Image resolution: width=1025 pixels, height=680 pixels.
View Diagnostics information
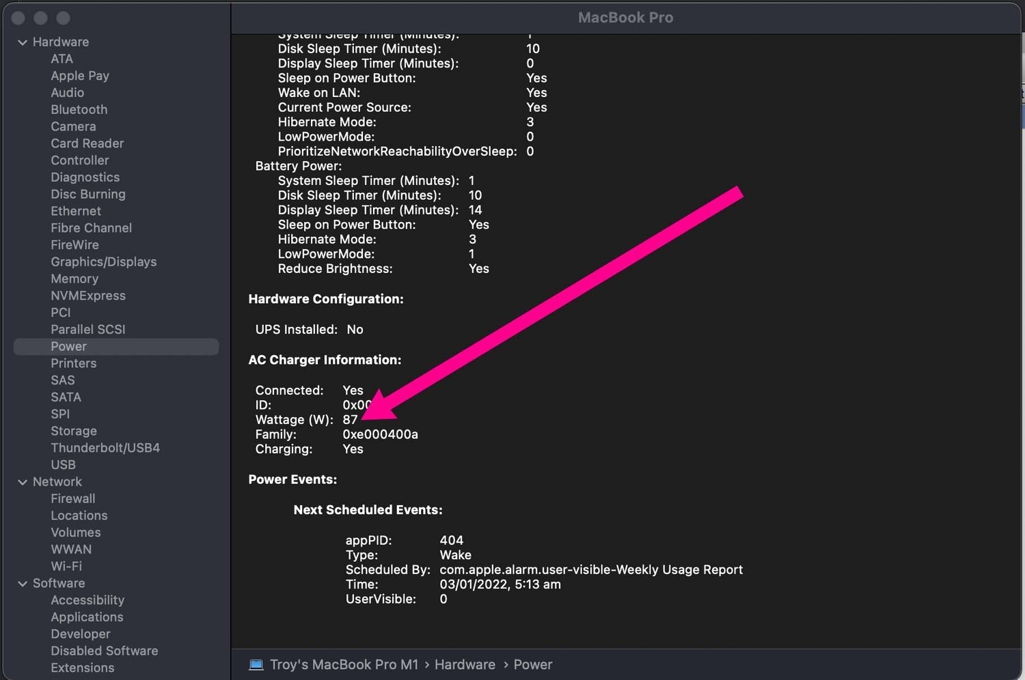coord(85,178)
